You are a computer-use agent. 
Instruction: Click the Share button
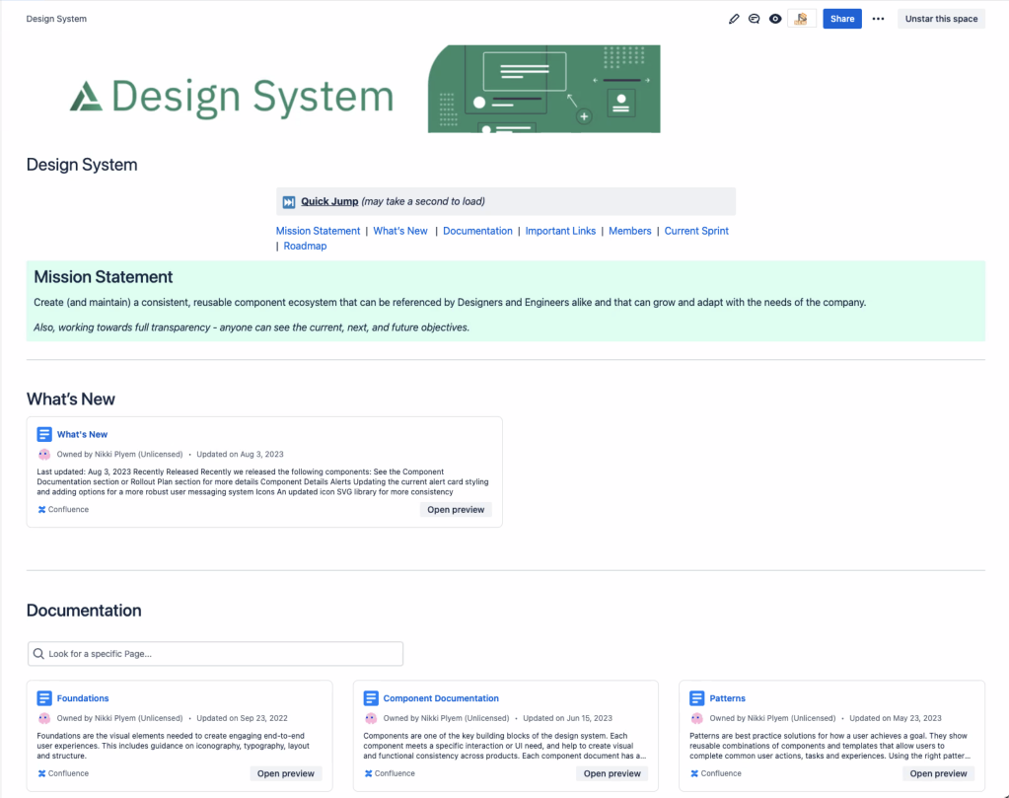(x=841, y=18)
